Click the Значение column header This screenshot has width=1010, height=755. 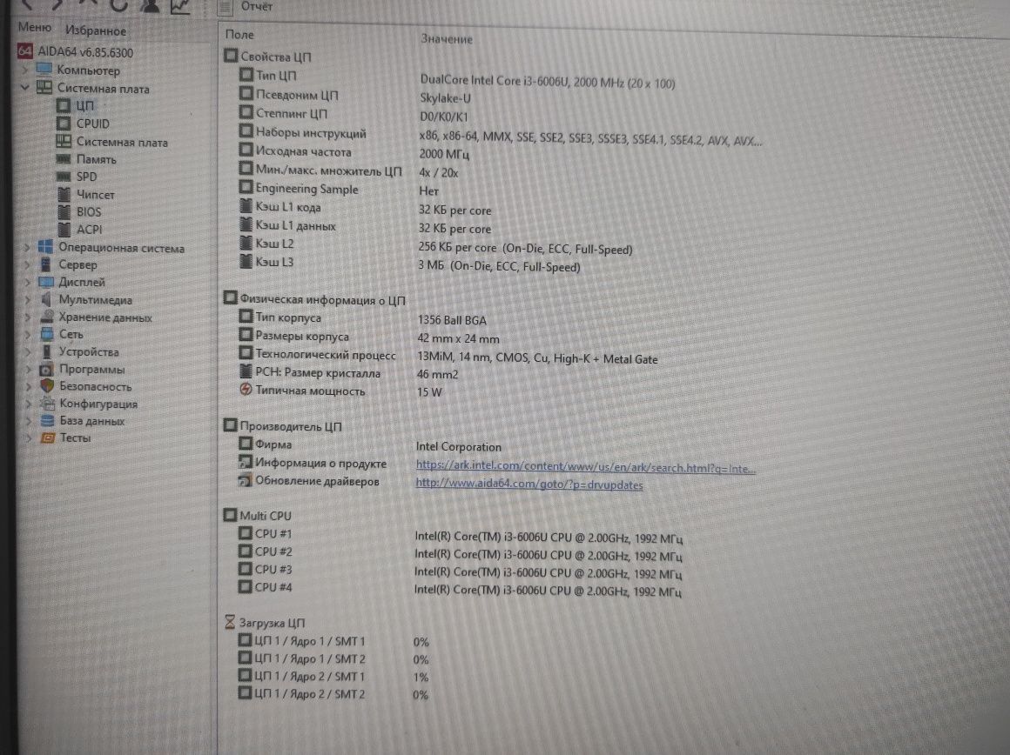click(447, 38)
